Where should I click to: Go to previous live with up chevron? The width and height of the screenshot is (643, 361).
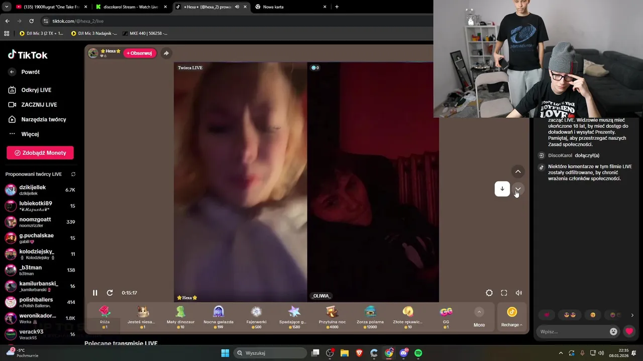[x=518, y=171]
